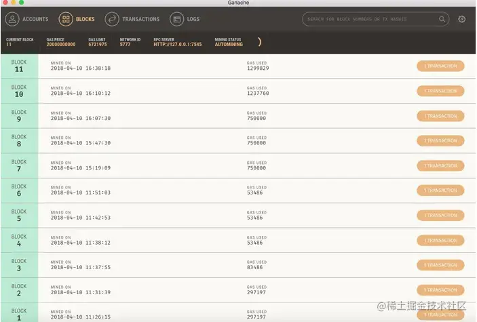Image resolution: width=477 pixels, height=322 pixels.
Task: Click the AUTOMINING mining status
Action: point(229,44)
